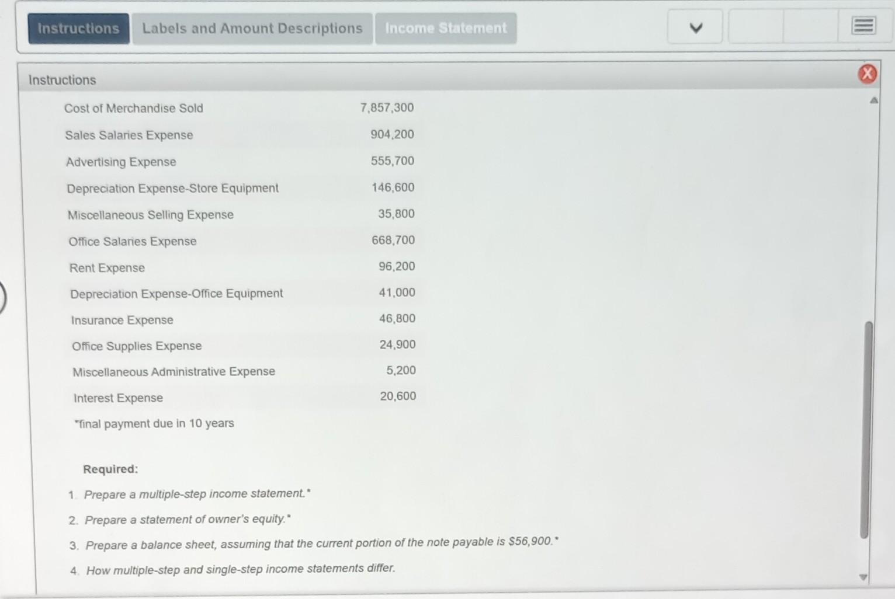
Task: Open the Labels and Amount Descriptions tab
Action: (x=252, y=27)
